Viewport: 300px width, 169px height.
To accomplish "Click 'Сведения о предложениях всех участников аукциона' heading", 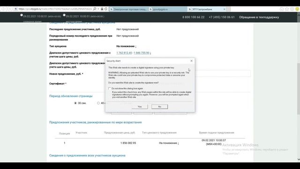I will click(87, 155).
